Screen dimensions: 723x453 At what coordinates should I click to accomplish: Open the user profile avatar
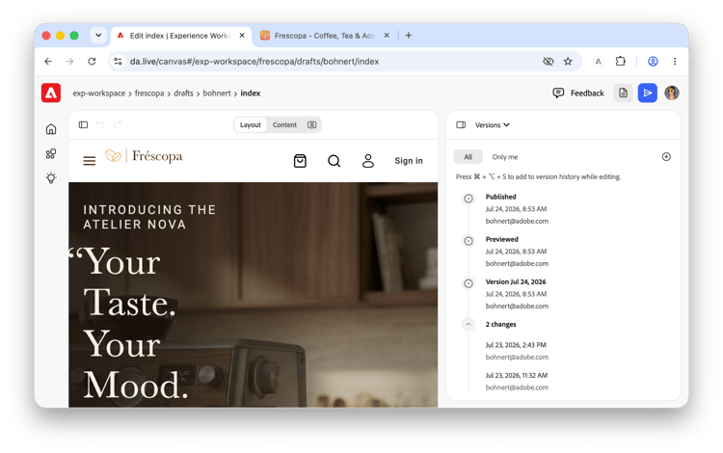point(672,93)
